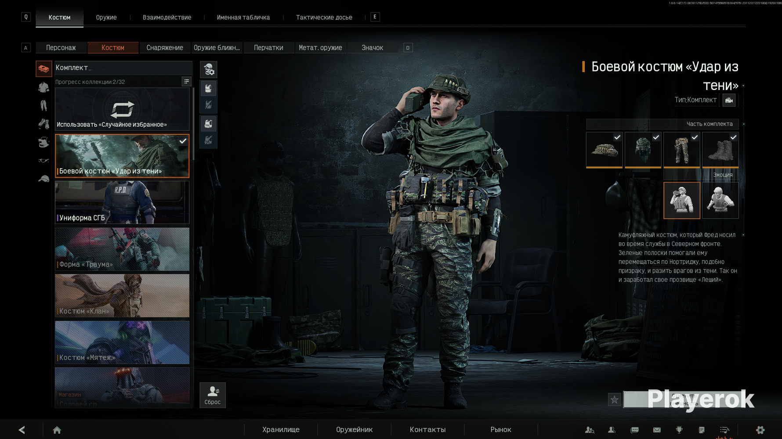
Task: Toggle the hat part of the set
Action: point(605,150)
